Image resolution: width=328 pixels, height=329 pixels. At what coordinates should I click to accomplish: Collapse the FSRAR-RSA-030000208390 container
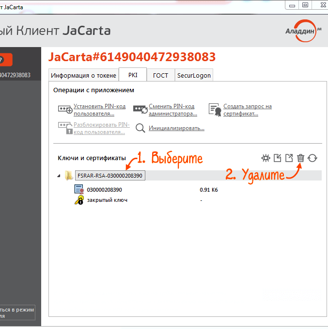59,176
